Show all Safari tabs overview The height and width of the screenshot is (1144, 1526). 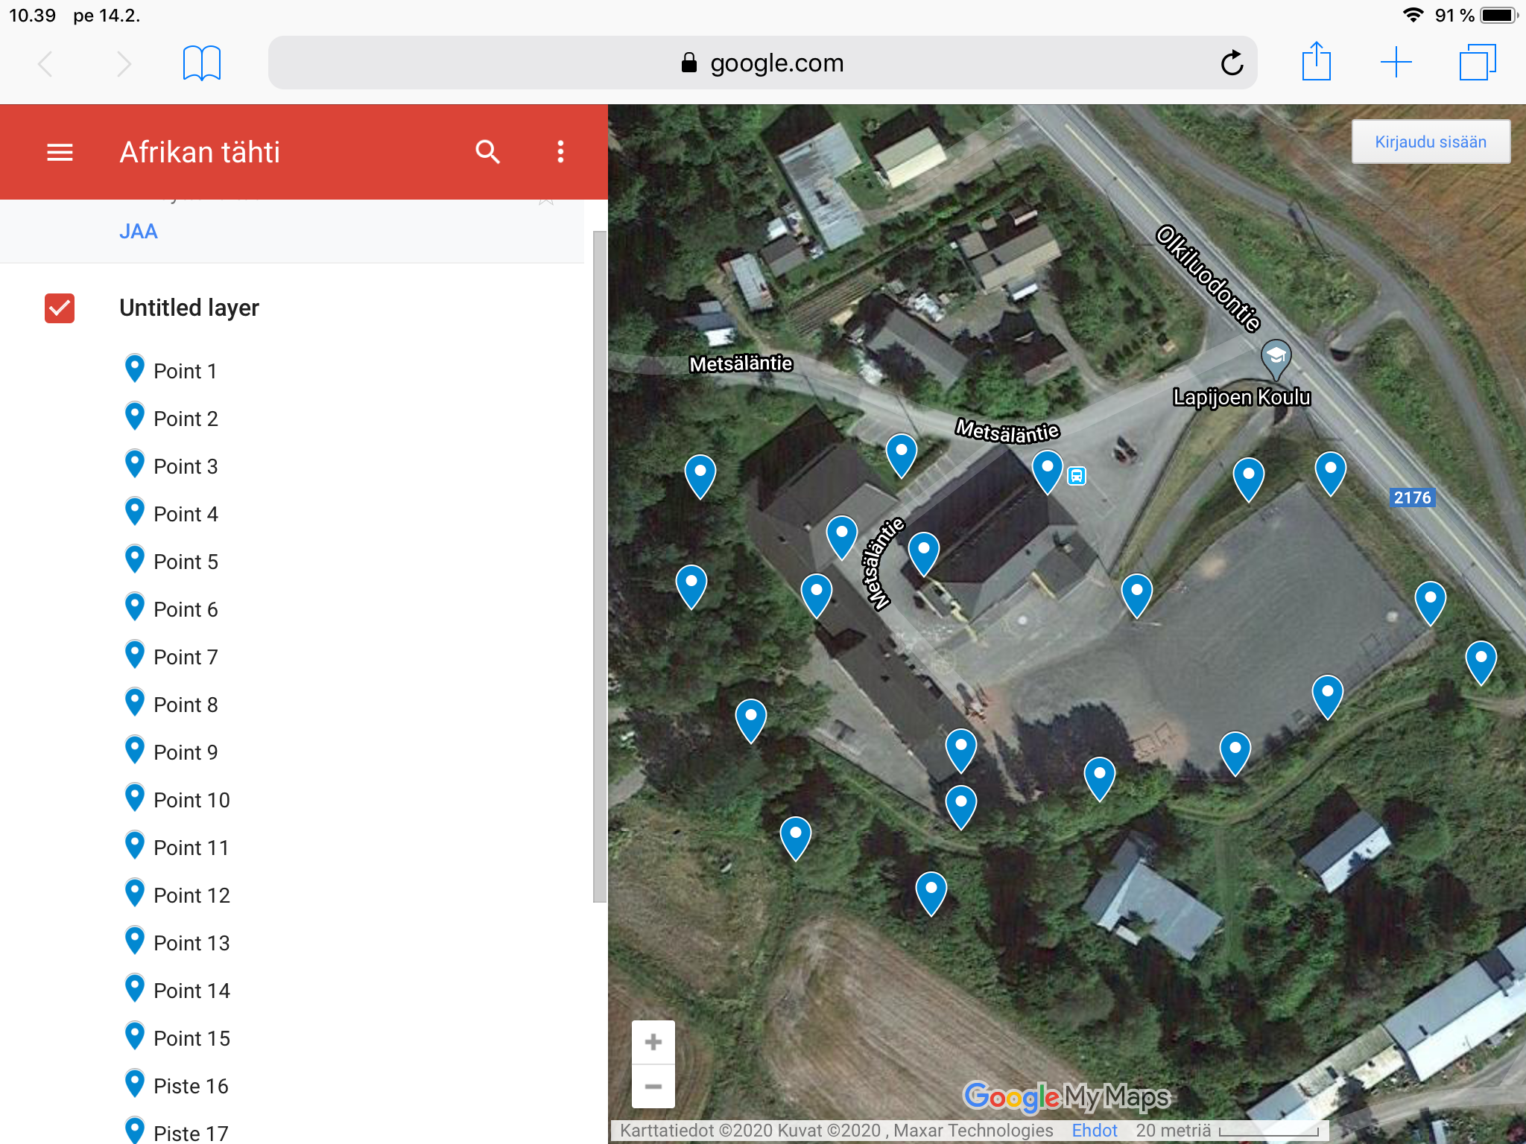coord(1477,63)
